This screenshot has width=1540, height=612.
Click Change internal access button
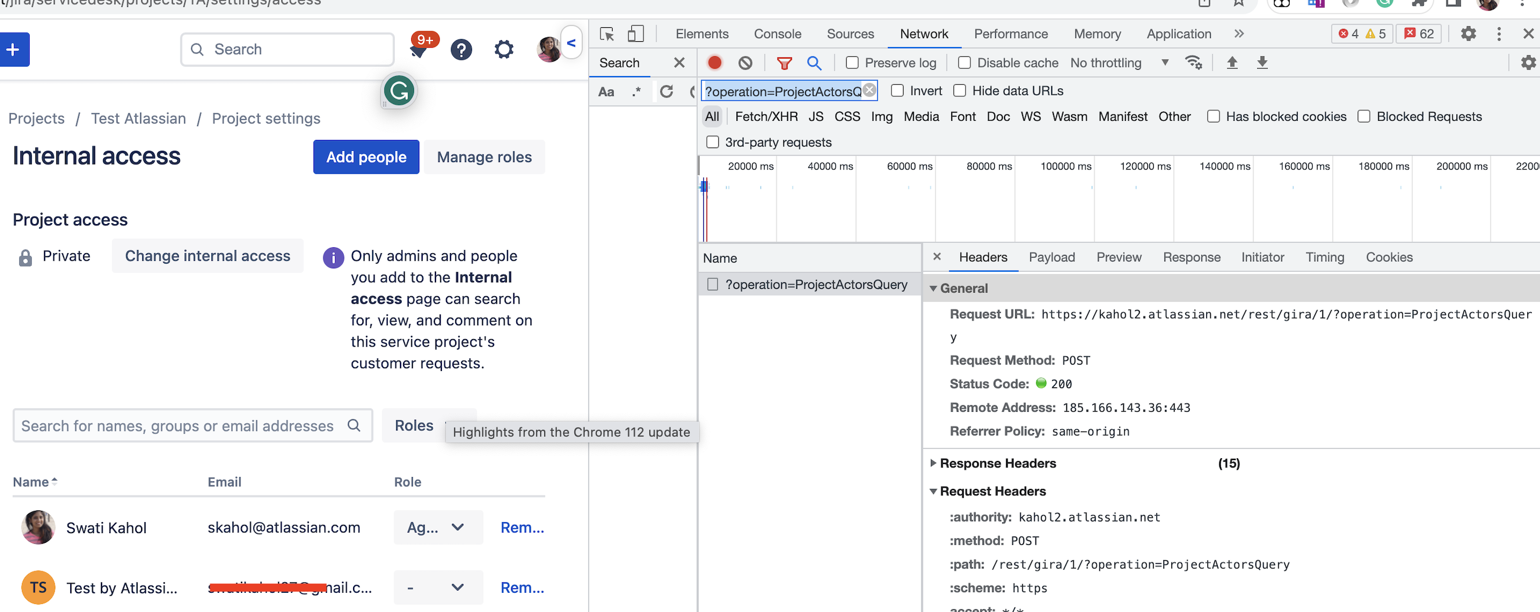coord(207,256)
